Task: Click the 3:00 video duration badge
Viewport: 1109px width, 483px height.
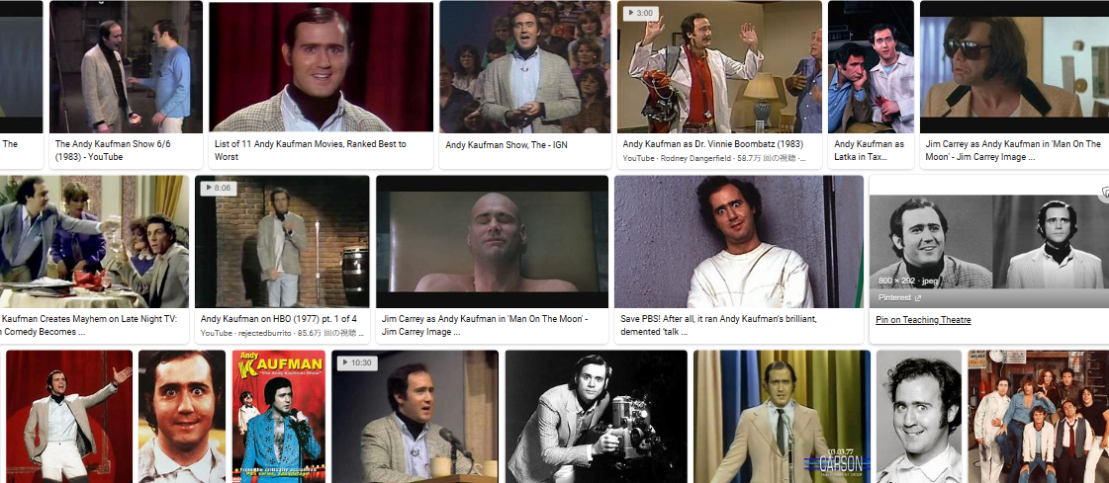Action: click(x=640, y=14)
